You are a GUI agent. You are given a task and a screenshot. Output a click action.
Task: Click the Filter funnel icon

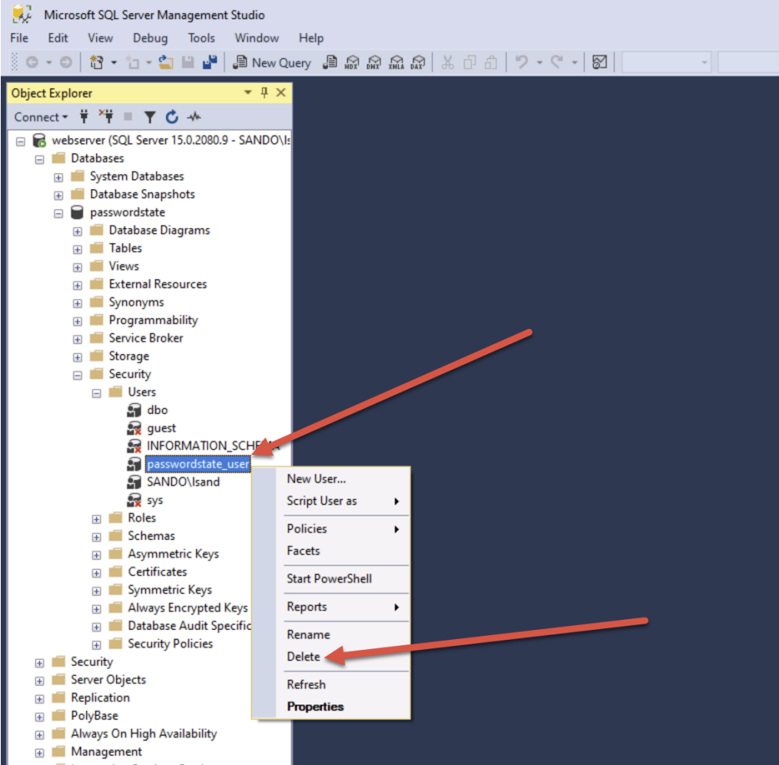click(150, 118)
